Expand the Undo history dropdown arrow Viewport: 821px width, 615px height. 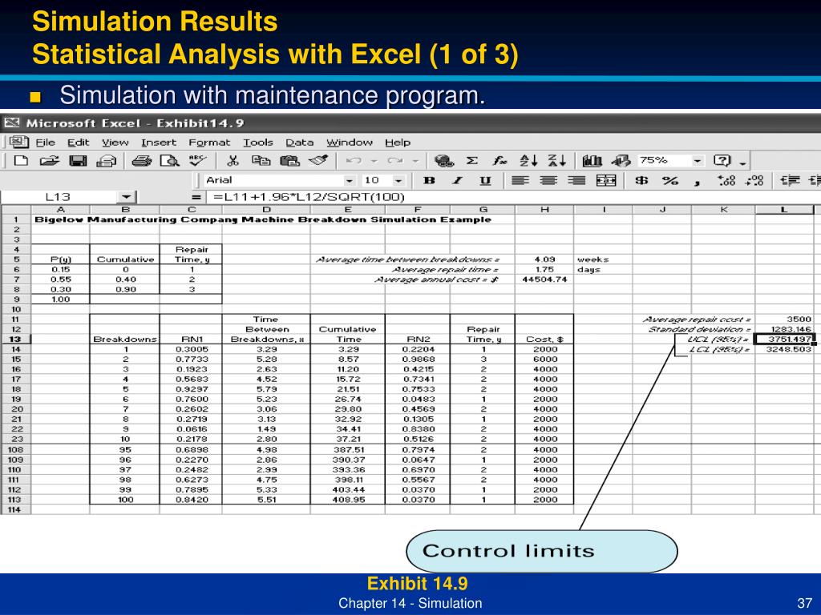(x=374, y=160)
